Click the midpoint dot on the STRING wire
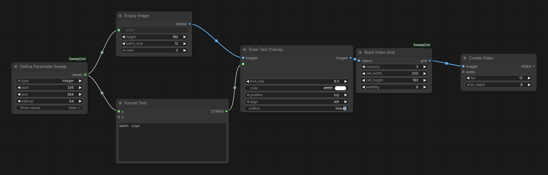This screenshot has height=175, width=548. click(x=235, y=88)
